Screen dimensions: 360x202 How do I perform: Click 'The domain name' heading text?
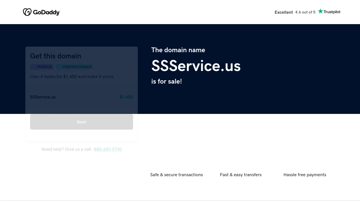coord(178,50)
